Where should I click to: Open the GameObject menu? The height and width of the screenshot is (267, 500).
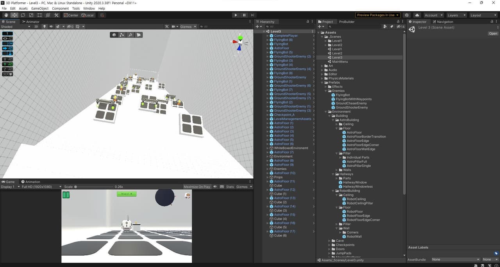click(40, 8)
